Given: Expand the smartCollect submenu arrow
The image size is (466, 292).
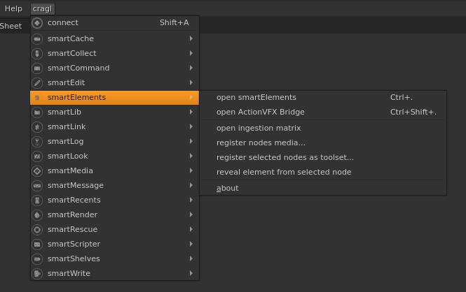Looking at the screenshot, I should click(x=191, y=53).
